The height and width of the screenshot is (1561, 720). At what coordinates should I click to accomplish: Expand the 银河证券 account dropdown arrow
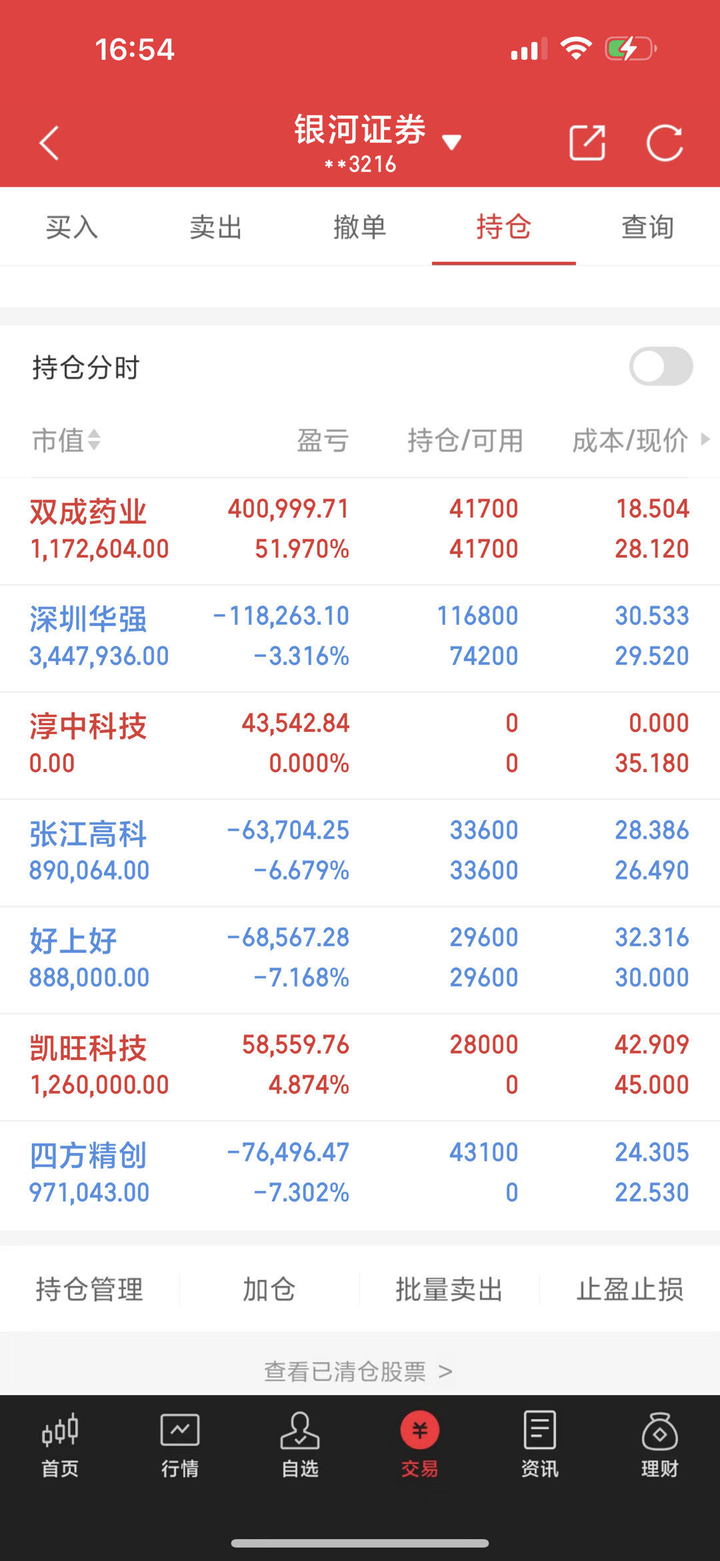point(452,141)
